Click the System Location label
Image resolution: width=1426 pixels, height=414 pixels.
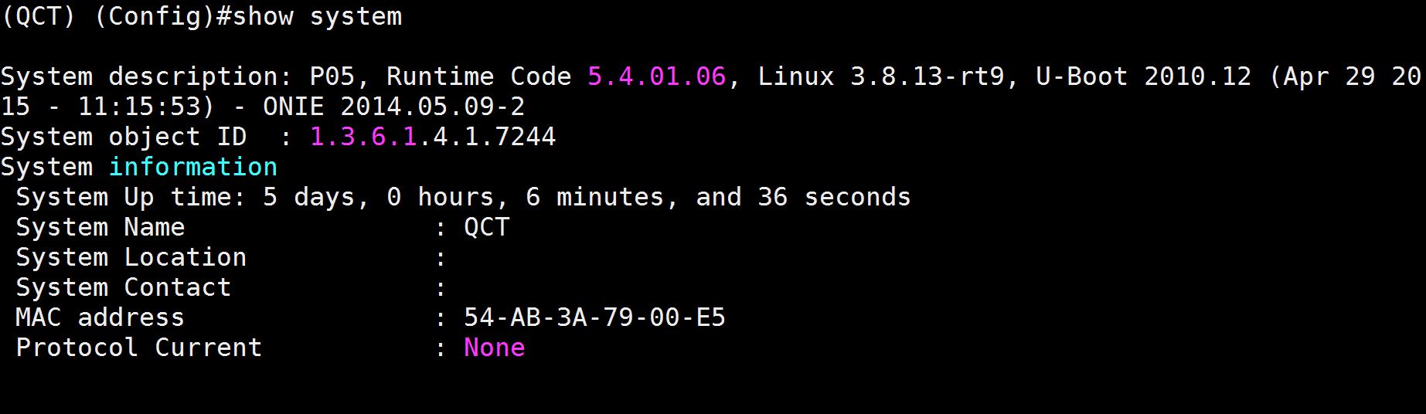click(x=131, y=257)
